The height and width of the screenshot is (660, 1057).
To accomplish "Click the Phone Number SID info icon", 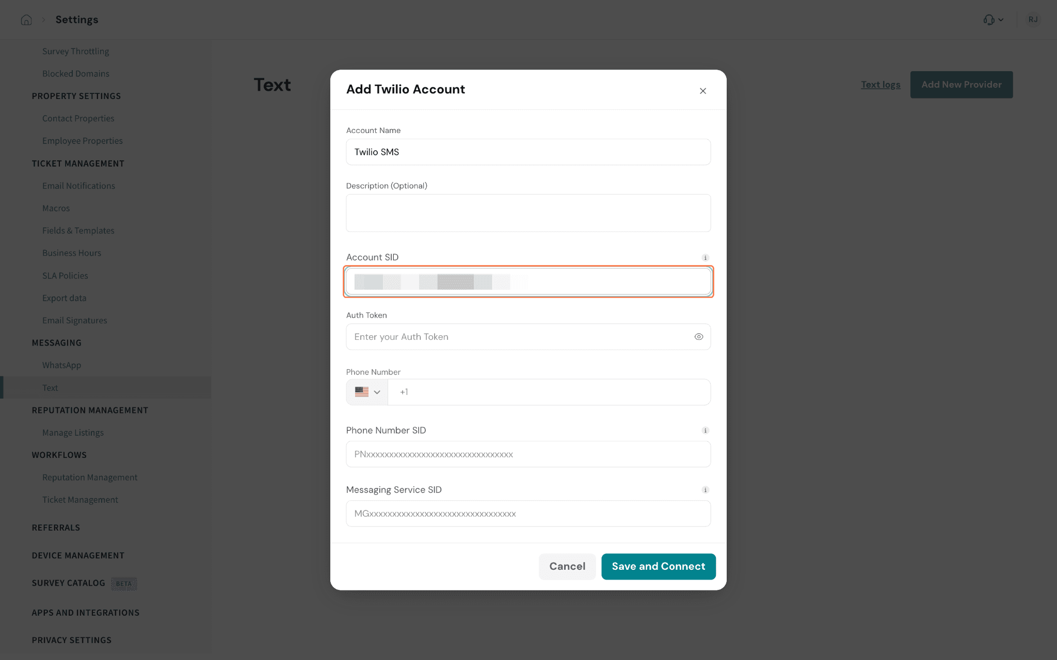I will tap(705, 431).
